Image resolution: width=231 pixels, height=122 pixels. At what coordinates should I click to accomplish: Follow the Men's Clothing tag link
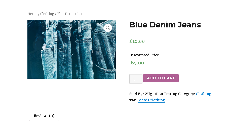click(151, 100)
